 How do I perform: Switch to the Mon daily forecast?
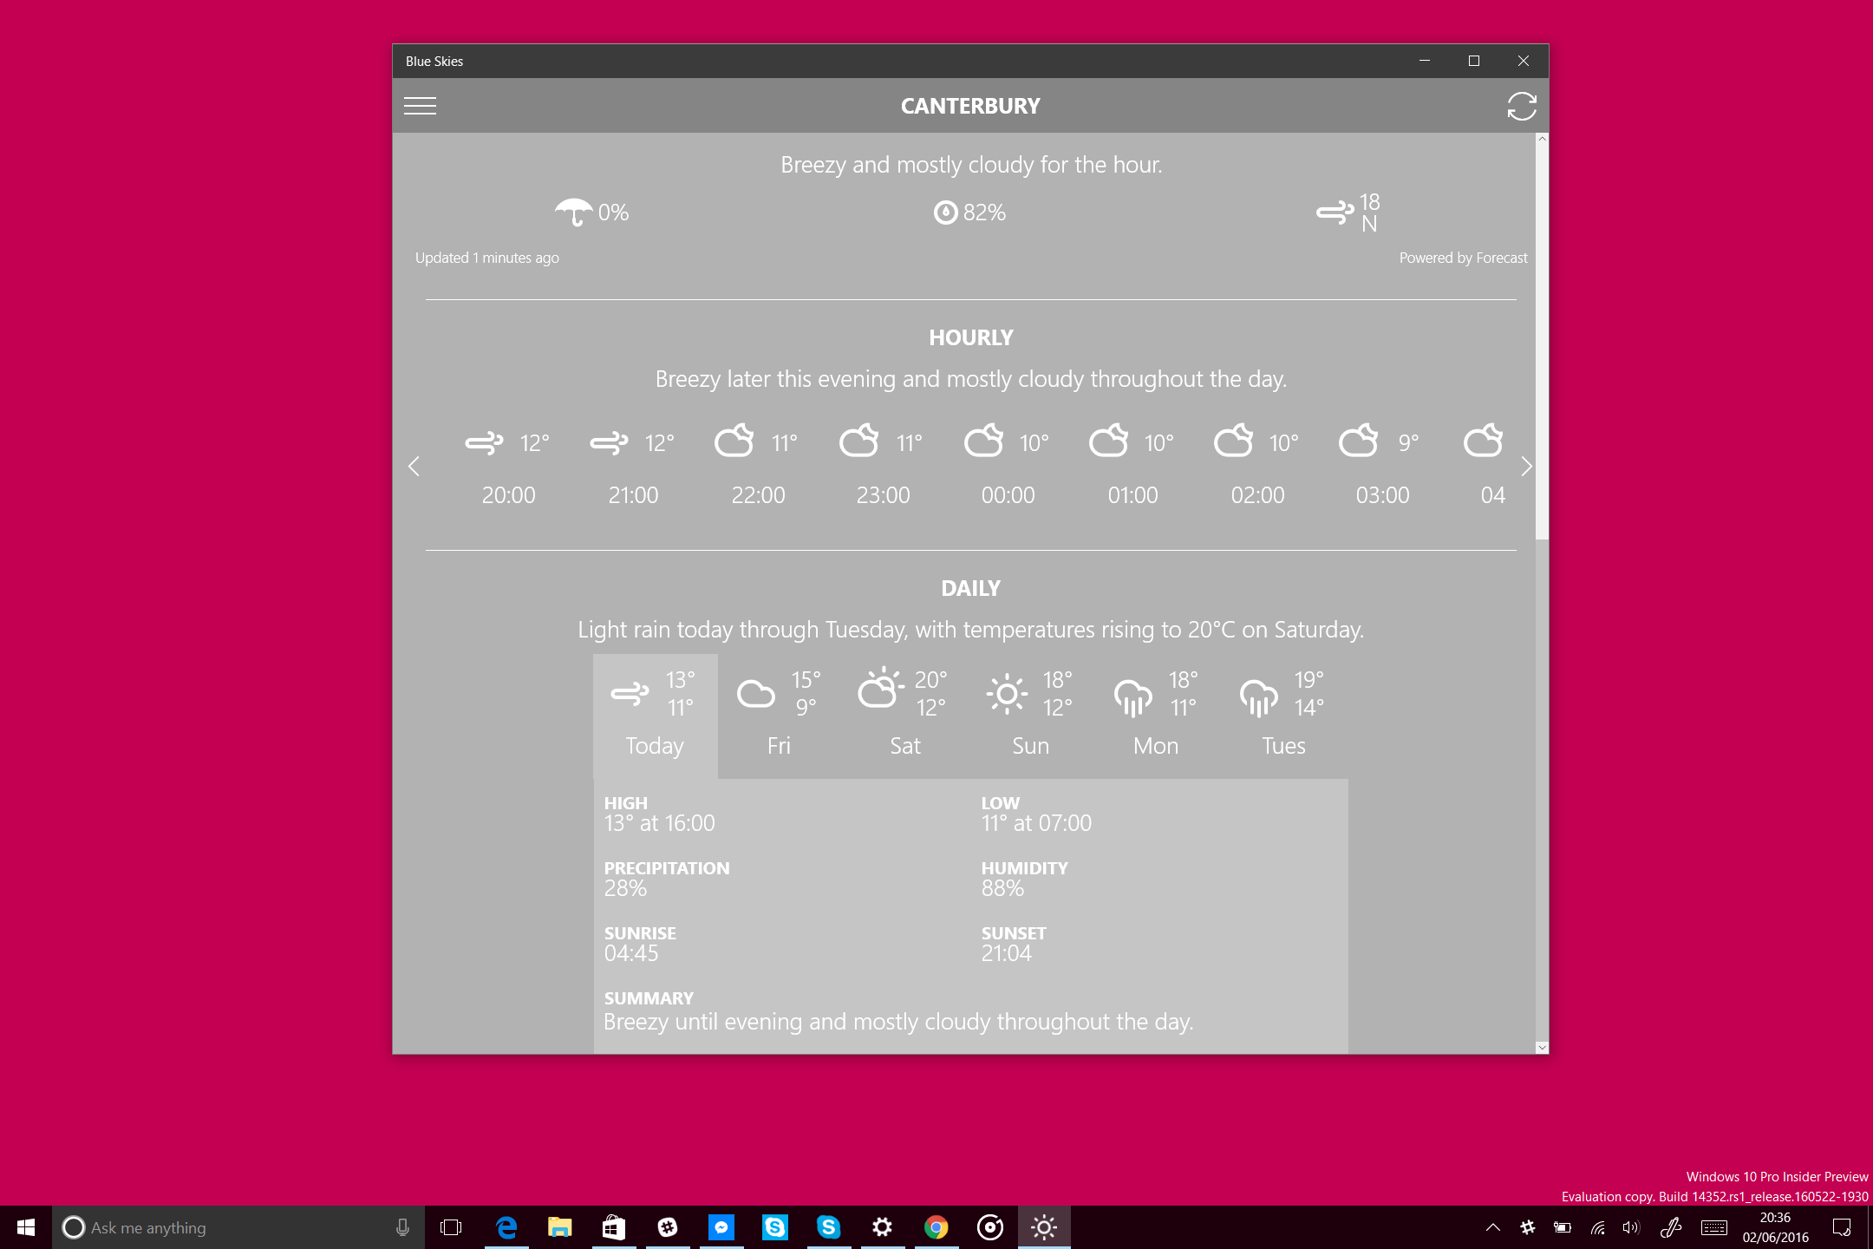click(x=1157, y=716)
